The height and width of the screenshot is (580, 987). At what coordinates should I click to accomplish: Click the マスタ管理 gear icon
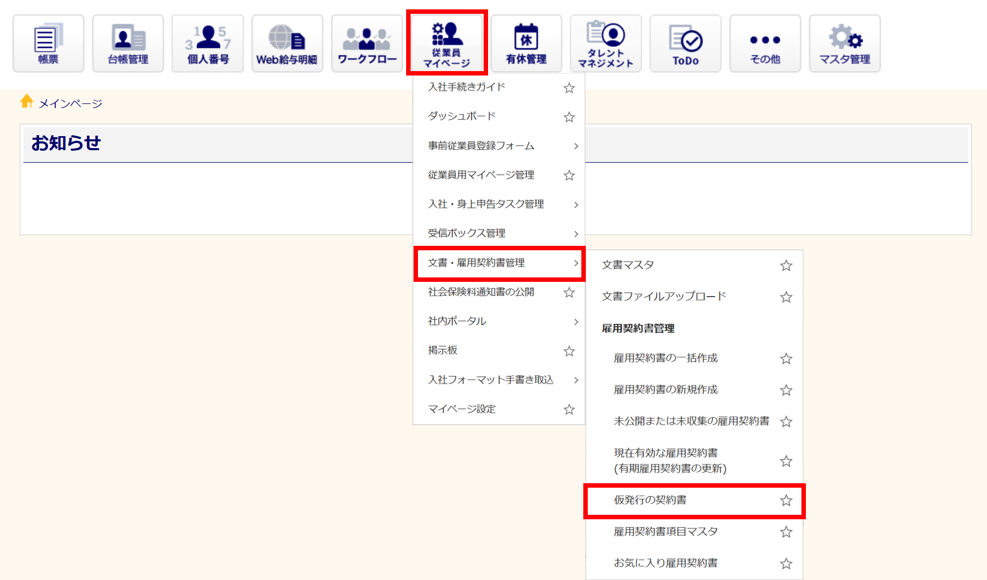tap(844, 43)
